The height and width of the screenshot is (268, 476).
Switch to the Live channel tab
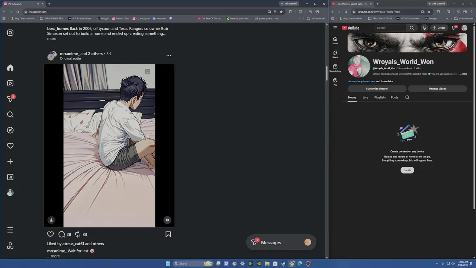click(366, 98)
